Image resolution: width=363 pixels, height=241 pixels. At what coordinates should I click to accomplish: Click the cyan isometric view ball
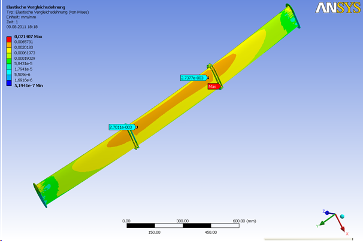click(342, 216)
